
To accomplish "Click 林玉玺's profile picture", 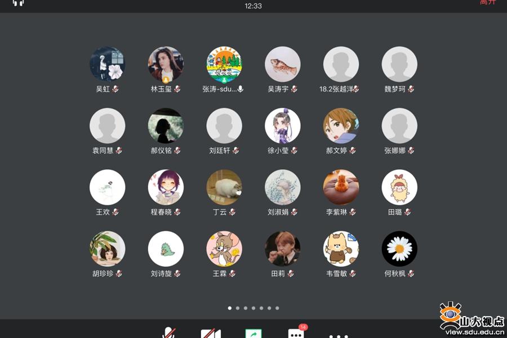I will pos(166,64).
